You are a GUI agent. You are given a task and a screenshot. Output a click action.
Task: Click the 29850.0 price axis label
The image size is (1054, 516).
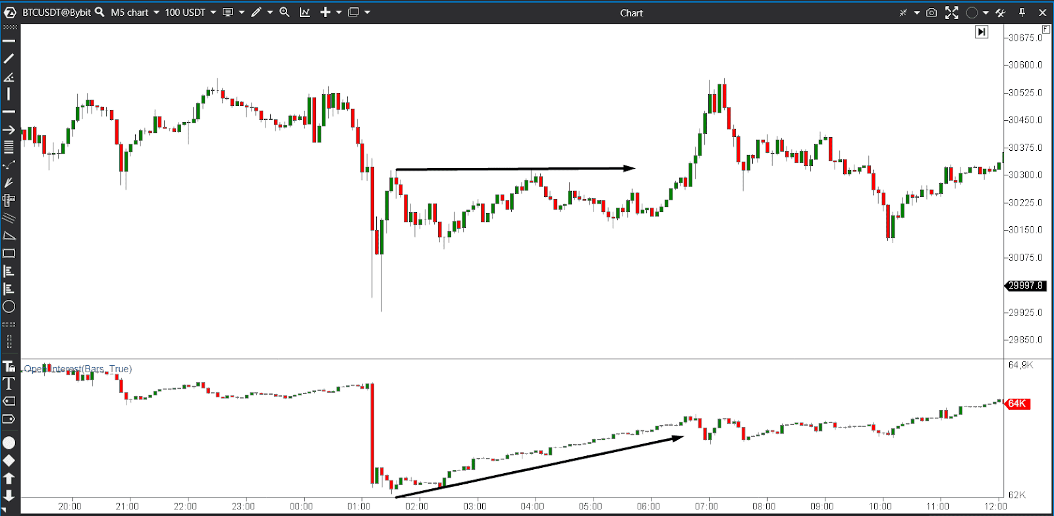pyautogui.click(x=1026, y=340)
